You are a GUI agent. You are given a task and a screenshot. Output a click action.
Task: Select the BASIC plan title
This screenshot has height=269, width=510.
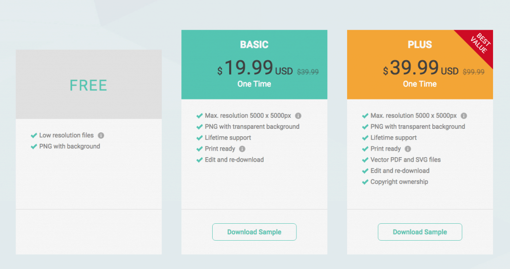pyautogui.click(x=255, y=45)
